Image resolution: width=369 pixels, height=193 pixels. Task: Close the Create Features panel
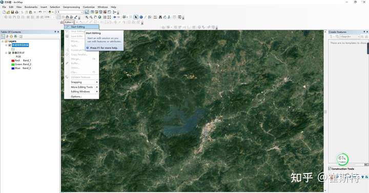click(367, 32)
